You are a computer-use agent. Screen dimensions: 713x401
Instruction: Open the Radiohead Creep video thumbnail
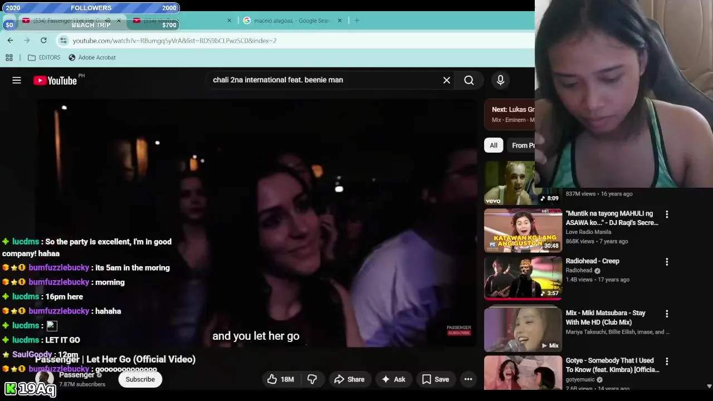click(x=523, y=278)
